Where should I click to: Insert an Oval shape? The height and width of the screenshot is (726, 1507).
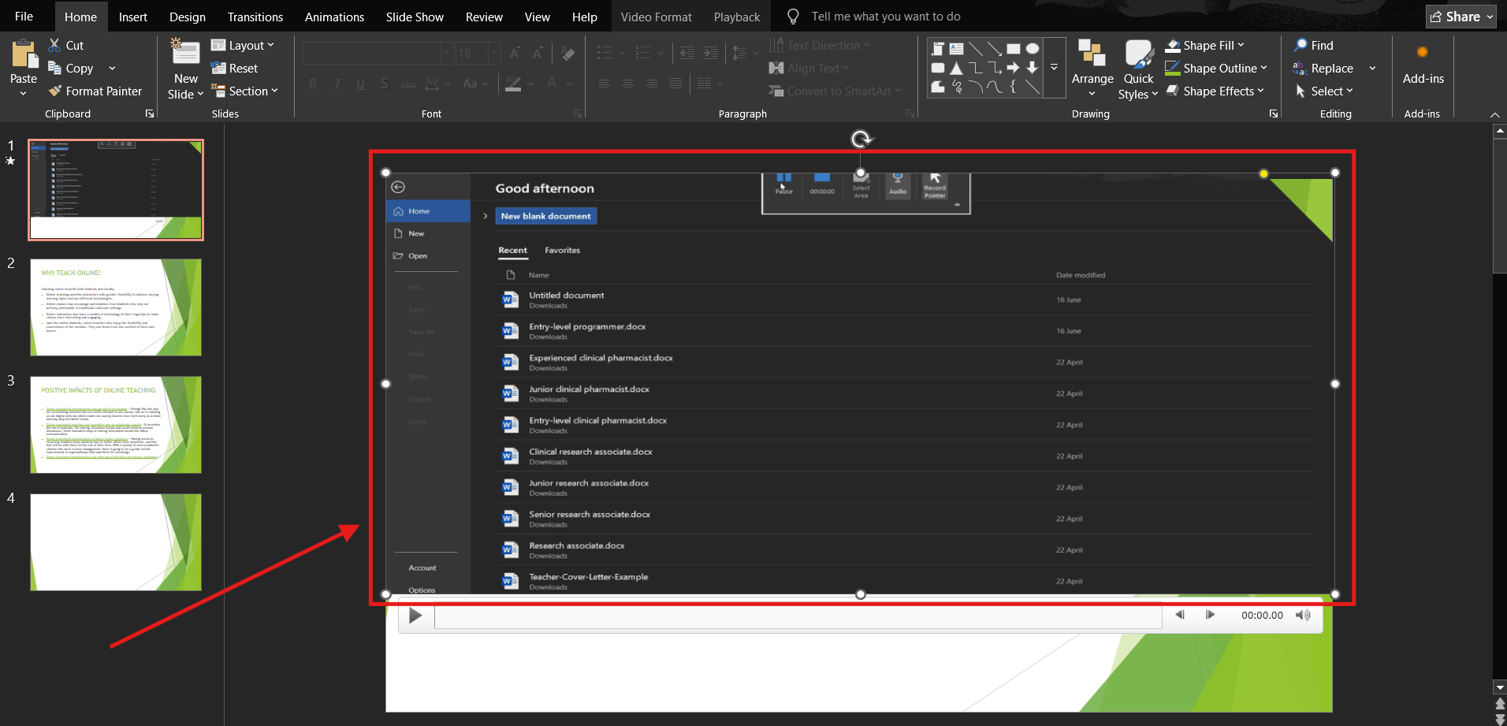tap(1033, 48)
